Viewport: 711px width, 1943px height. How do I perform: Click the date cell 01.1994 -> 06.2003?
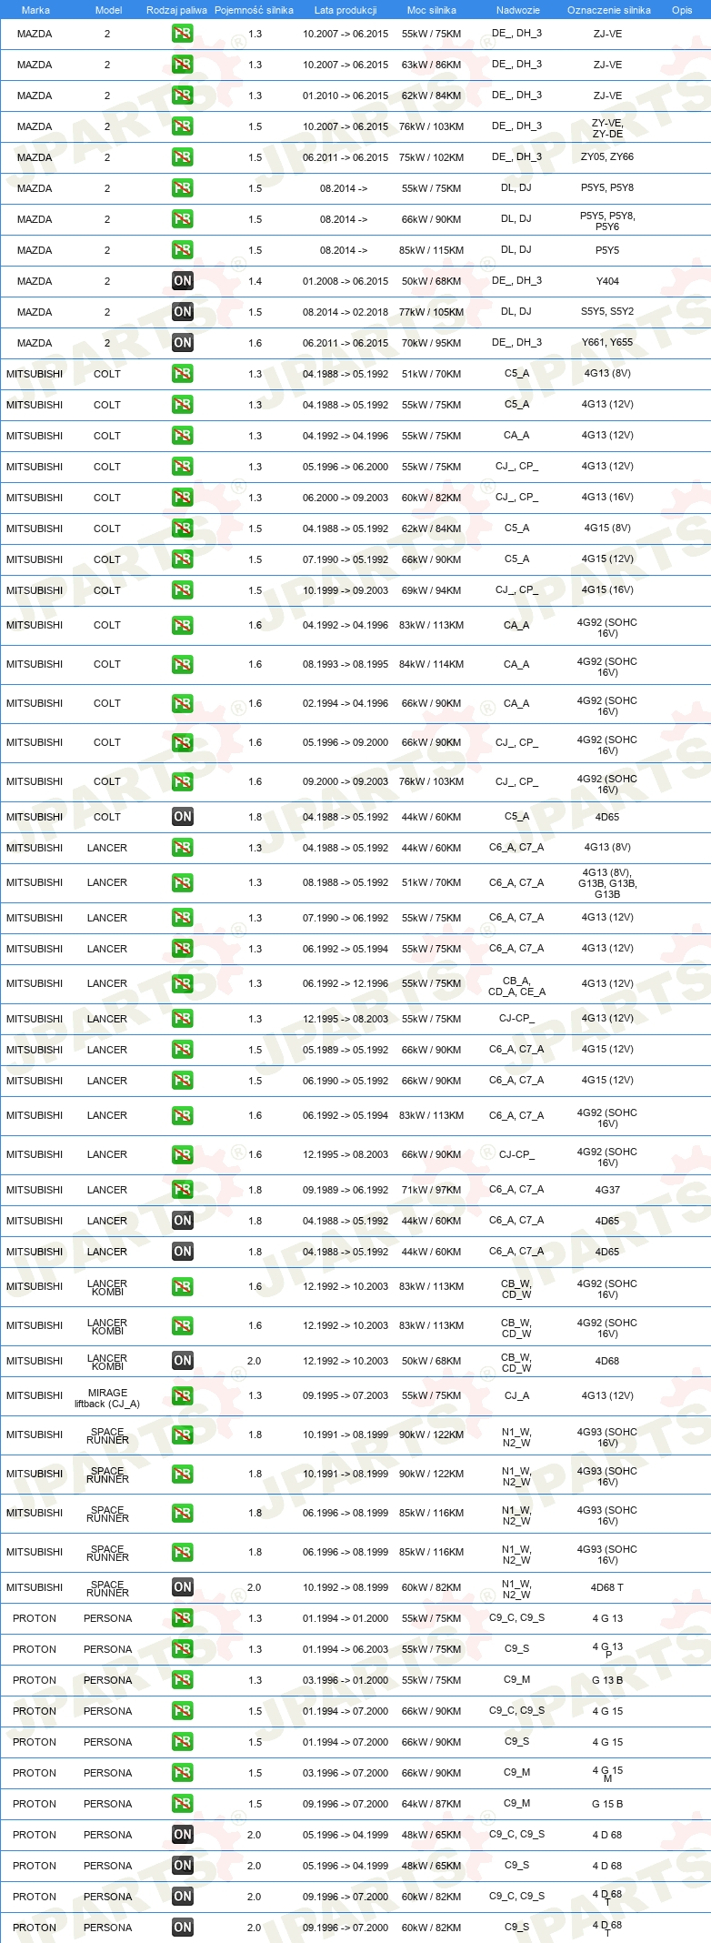tap(345, 1649)
